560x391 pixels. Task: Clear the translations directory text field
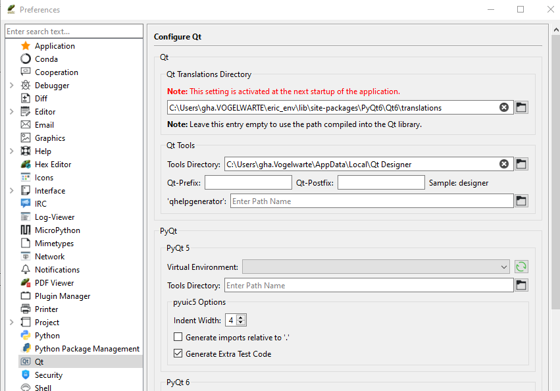click(504, 107)
